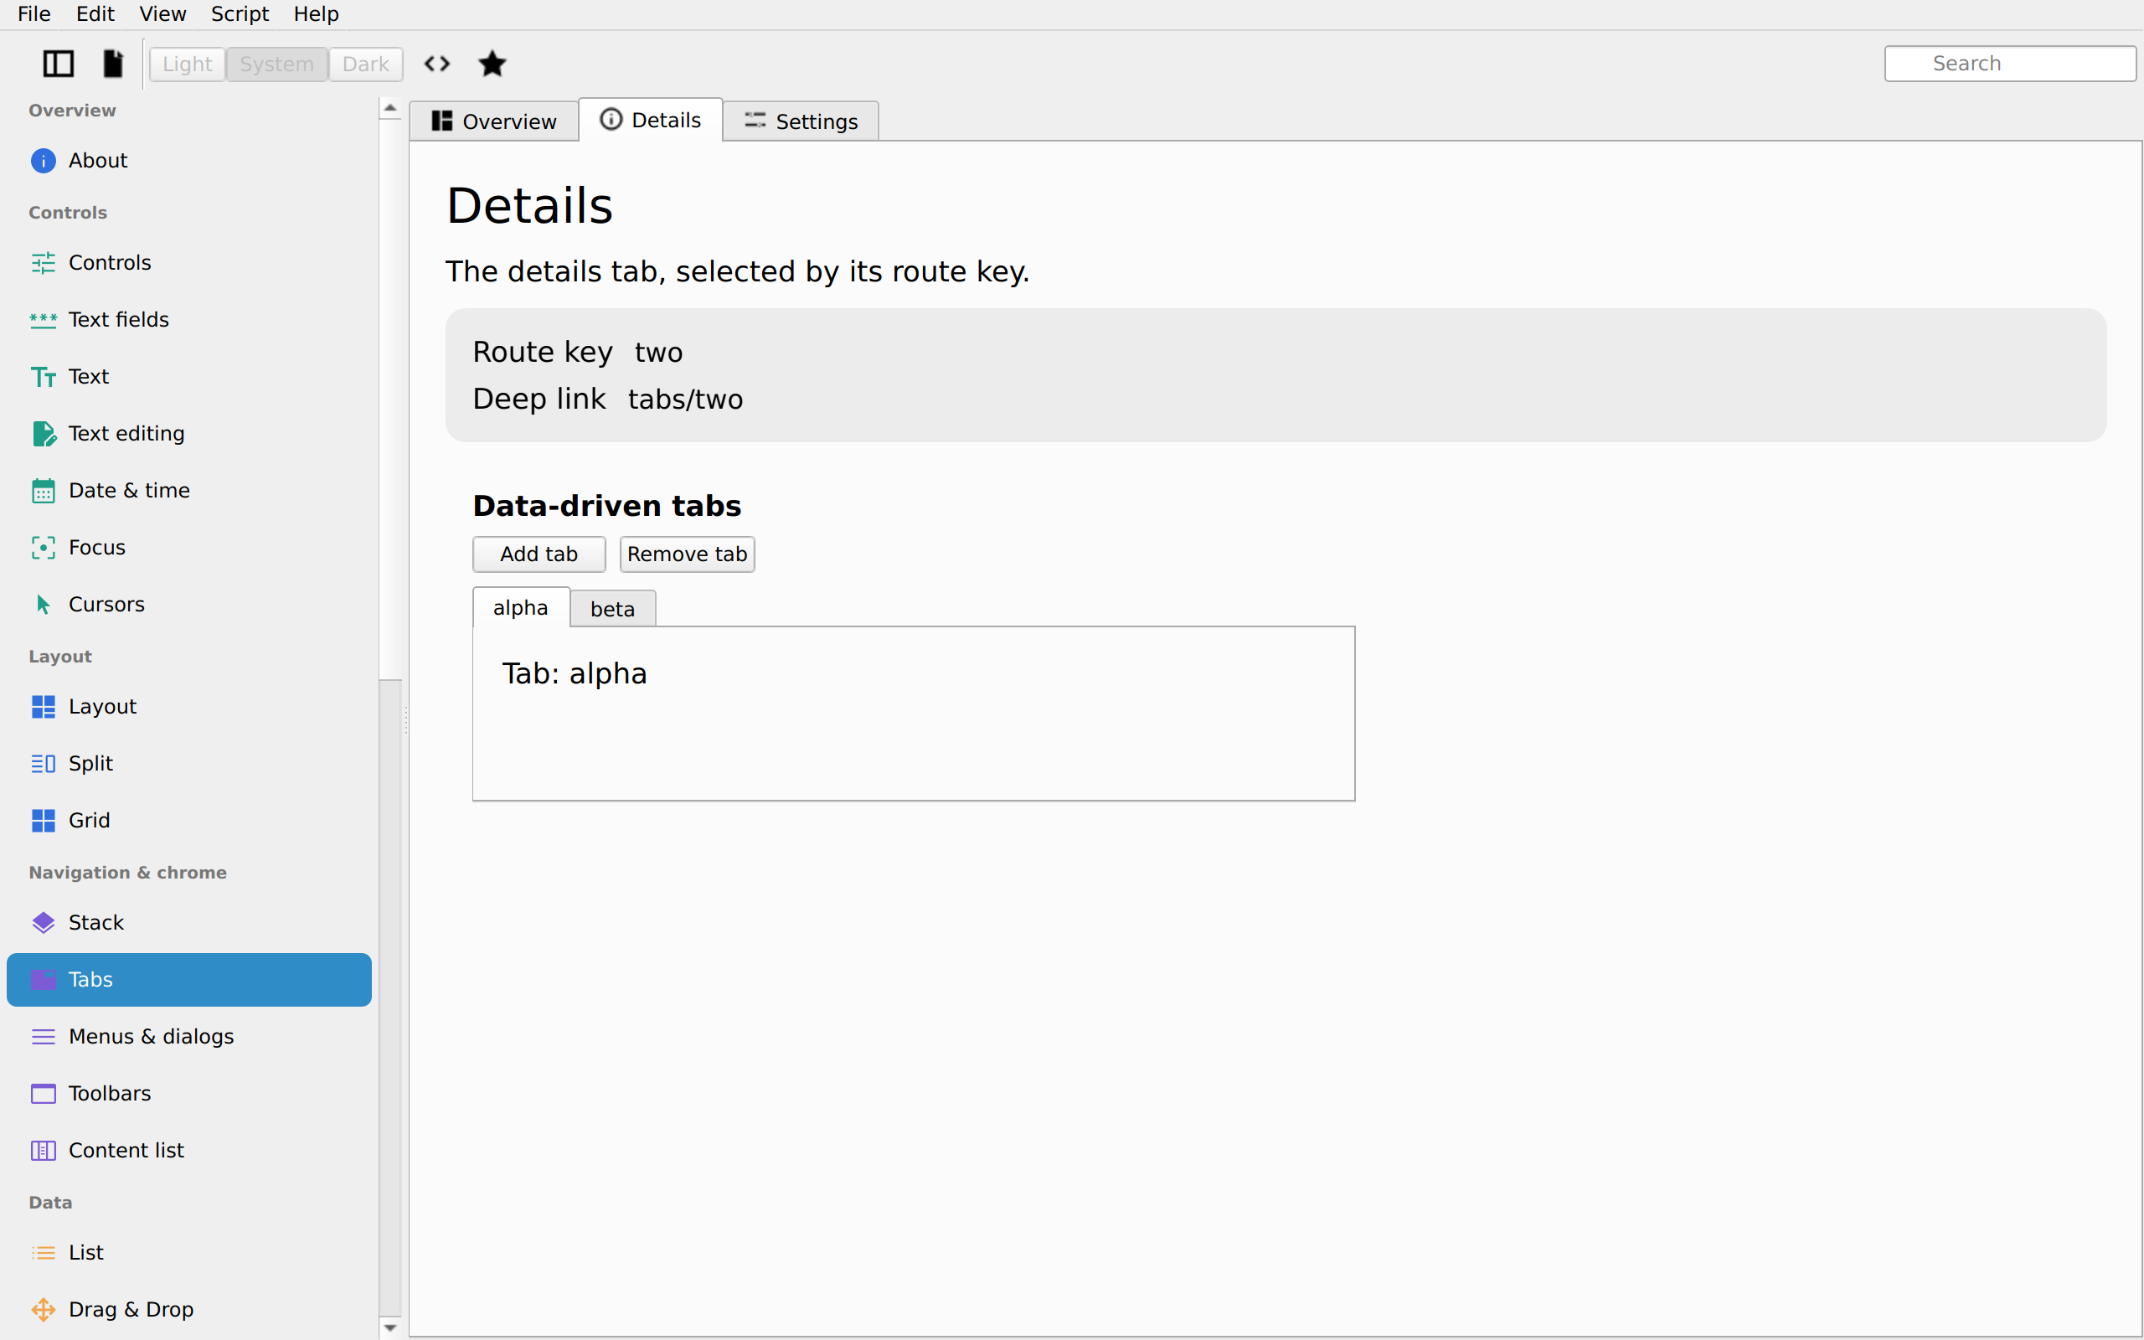The width and height of the screenshot is (2144, 1340).
Task: Open the Script menu
Action: point(240,14)
